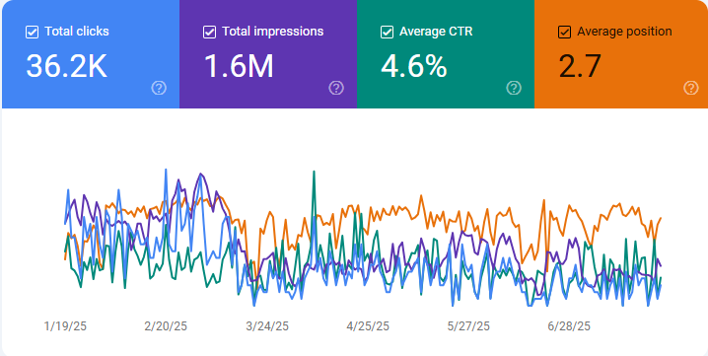The image size is (708, 356).
Task: Click the 3/24/25 date axis label
Action: [x=267, y=326]
